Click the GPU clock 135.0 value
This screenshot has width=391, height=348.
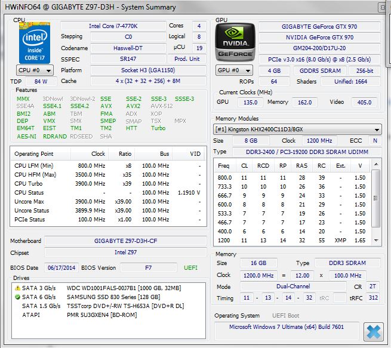pos(250,103)
